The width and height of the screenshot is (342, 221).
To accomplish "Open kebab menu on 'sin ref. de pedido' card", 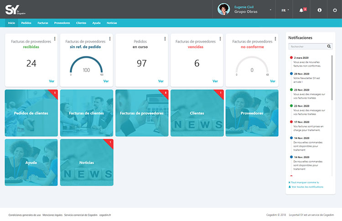I will 110,39.
